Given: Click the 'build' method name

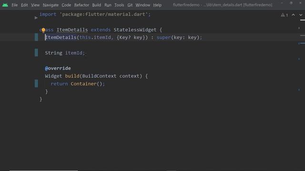Looking at the screenshot, I should pos(72,76).
